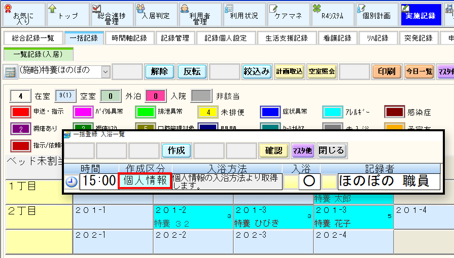Switch to 時間軸記録 tab
Screen dimensions: 454x258
pos(129,38)
